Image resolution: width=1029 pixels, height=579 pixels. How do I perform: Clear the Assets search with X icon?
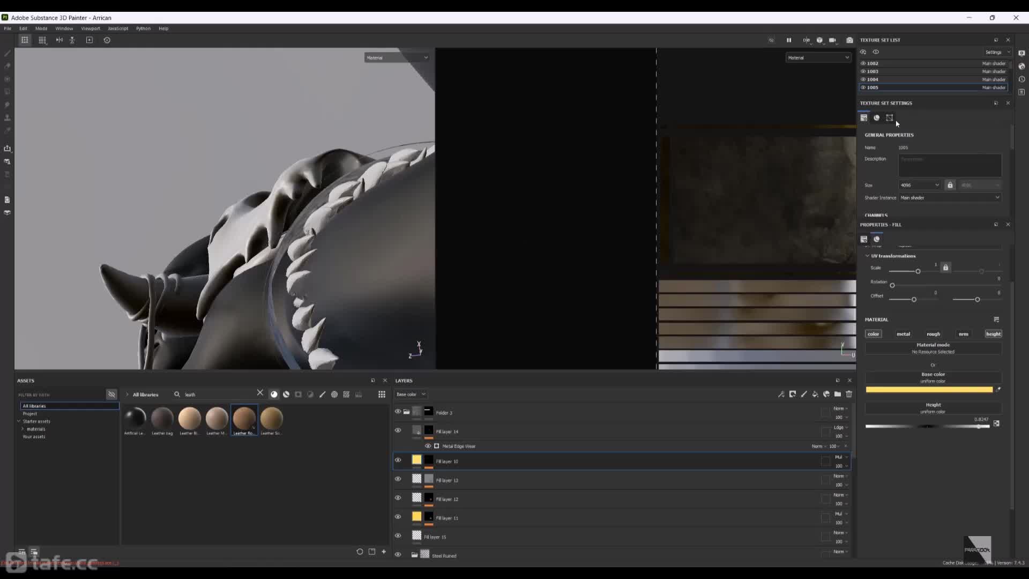pyautogui.click(x=260, y=393)
